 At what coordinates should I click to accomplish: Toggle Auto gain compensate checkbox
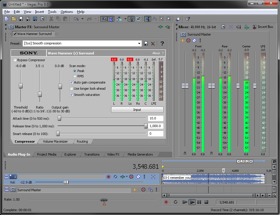tap(71, 82)
